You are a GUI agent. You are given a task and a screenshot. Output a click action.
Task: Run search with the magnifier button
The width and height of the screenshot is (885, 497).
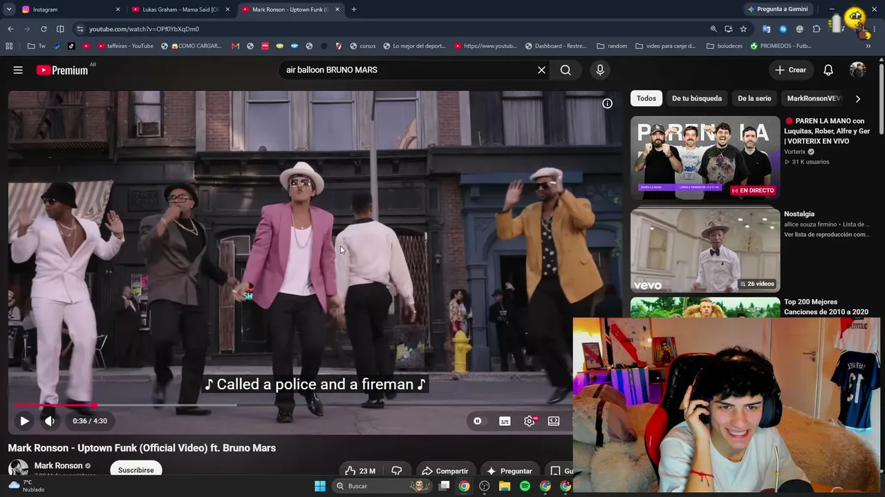tap(566, 70)
